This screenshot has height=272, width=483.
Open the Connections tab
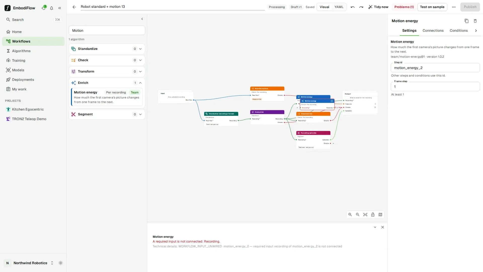pyautogui.click(x=433, y=30)
